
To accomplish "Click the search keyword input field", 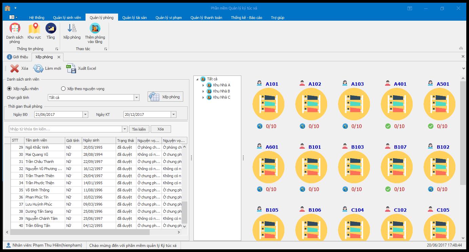I will coord(65,129).
